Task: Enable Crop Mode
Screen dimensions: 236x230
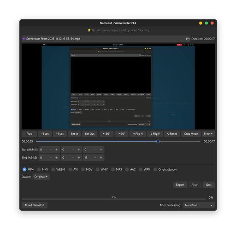Action: click(x=191, y=134)
